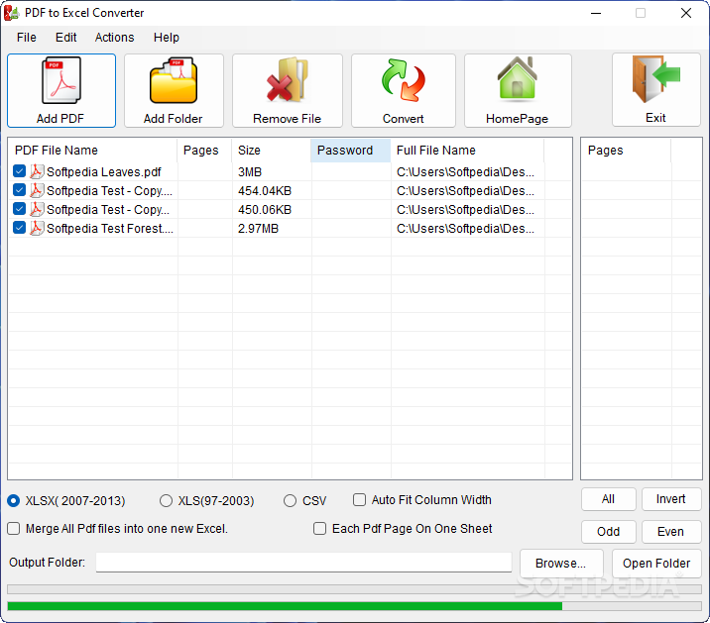
Task: Click the Remove File icon
Action: pyautogui.click(x=288, y=79)
